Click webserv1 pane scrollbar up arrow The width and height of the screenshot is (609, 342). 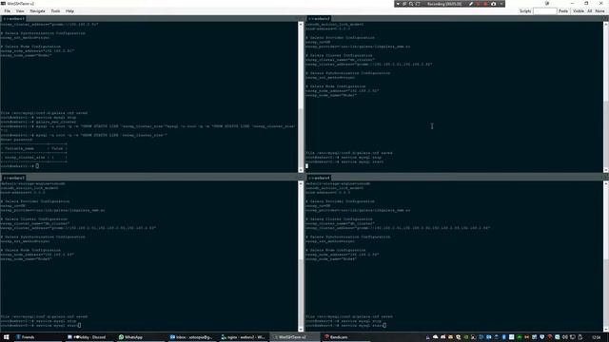(301, 24)
